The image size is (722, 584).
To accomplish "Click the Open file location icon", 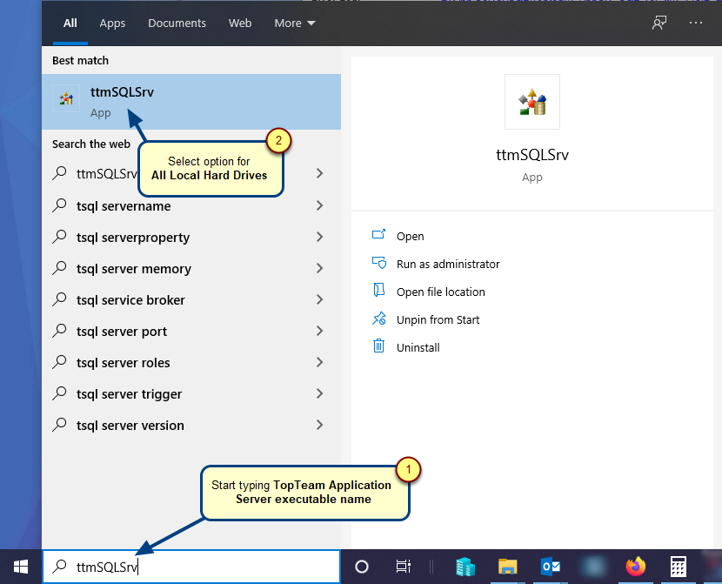I will tap(378, 290).
